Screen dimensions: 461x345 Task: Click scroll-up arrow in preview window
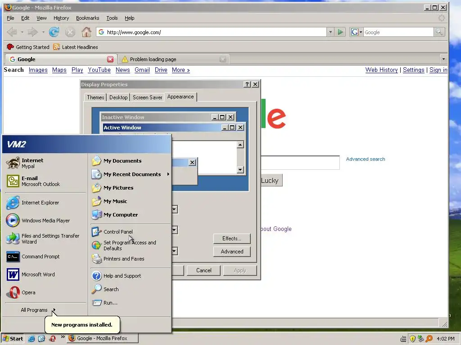pos(240,145)
